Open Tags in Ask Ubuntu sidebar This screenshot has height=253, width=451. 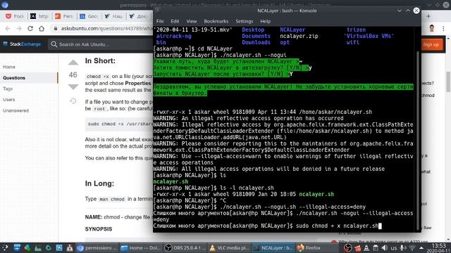pos(8,89)
